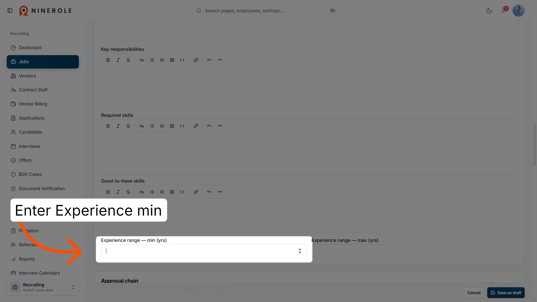537x302 pixels.
Task: Expand the Recruiting work area switcher
Action: click(43, 287)
